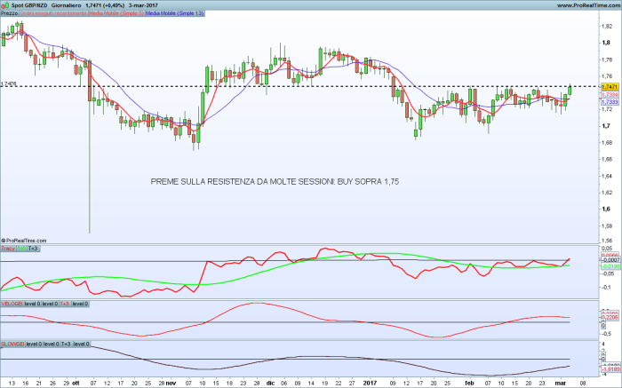Viewport: 622px width, 388px height.
Task: Click the yellow 1,7471 current price tag
Action: (610, 87)
